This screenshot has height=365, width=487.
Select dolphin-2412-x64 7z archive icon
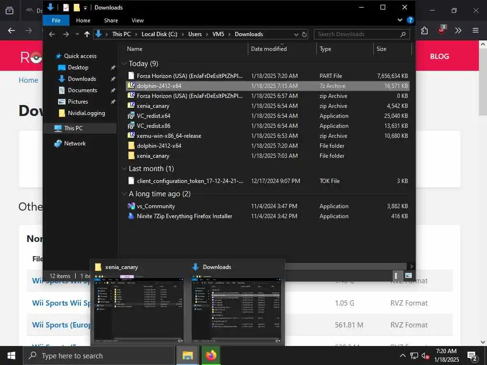131,86
